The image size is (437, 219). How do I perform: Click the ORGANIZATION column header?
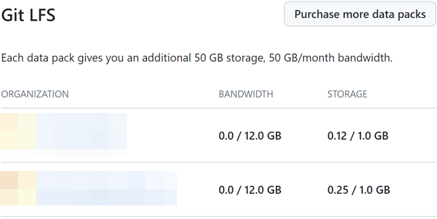[35, 94]
